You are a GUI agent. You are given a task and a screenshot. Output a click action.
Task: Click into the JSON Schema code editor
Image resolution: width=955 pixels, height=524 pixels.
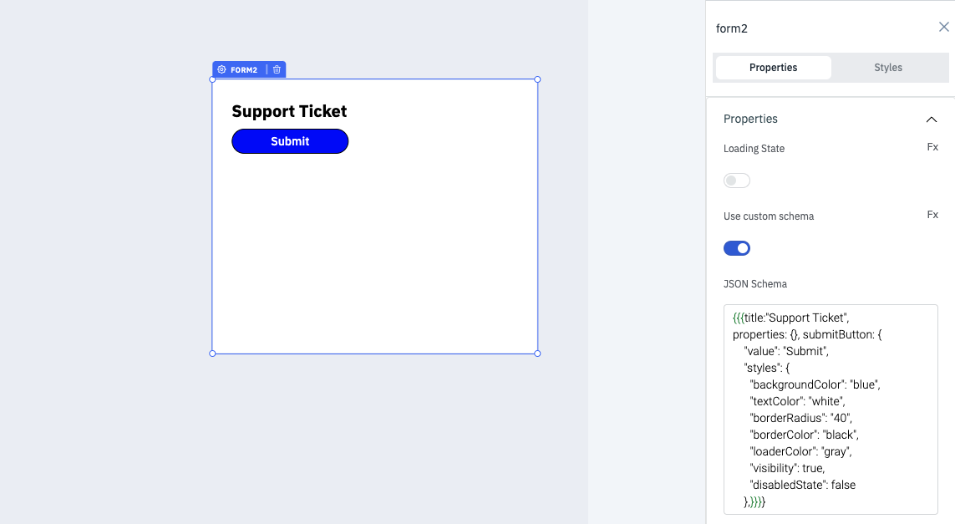830,410
